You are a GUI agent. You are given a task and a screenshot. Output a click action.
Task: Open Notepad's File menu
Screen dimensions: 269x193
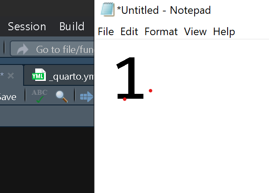(x=106, y=32)
